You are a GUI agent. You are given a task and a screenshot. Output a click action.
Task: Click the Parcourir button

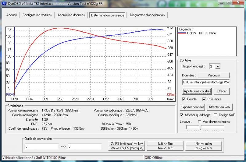pyautogui.click(x=214, y=75)
